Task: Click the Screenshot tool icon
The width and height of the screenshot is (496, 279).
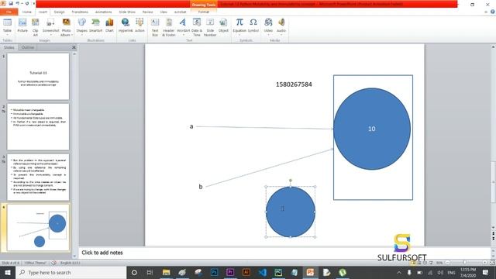Action: click(50, 26)
